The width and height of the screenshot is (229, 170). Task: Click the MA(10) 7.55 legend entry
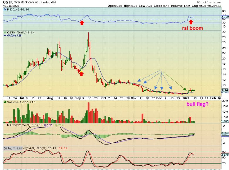pos(13,35)
